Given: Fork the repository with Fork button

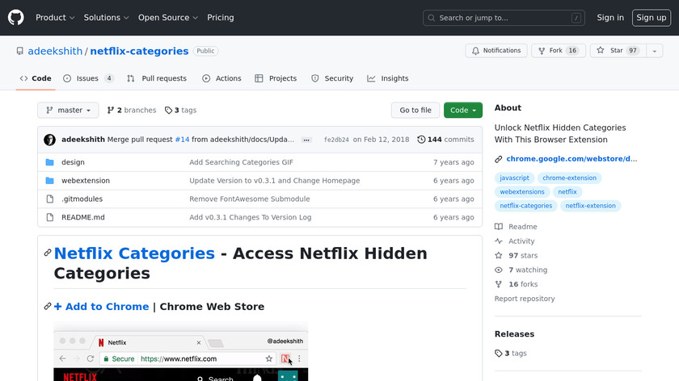Looking at the screenshot, I should point(559,51).
